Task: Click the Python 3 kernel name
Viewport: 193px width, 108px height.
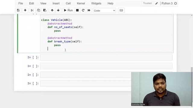Action: tap(167, 3)
